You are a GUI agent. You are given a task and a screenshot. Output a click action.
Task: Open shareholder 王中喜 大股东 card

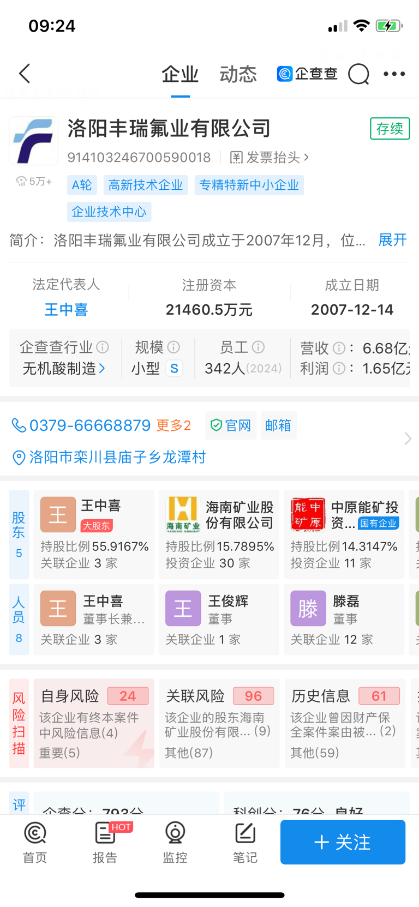click(x=94, y=534)
